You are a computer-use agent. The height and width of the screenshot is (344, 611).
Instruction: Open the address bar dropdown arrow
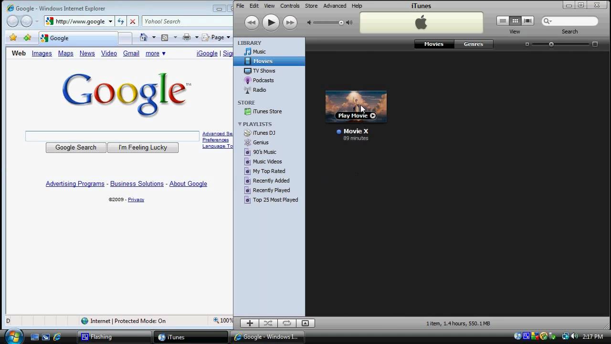coord(110,21)
